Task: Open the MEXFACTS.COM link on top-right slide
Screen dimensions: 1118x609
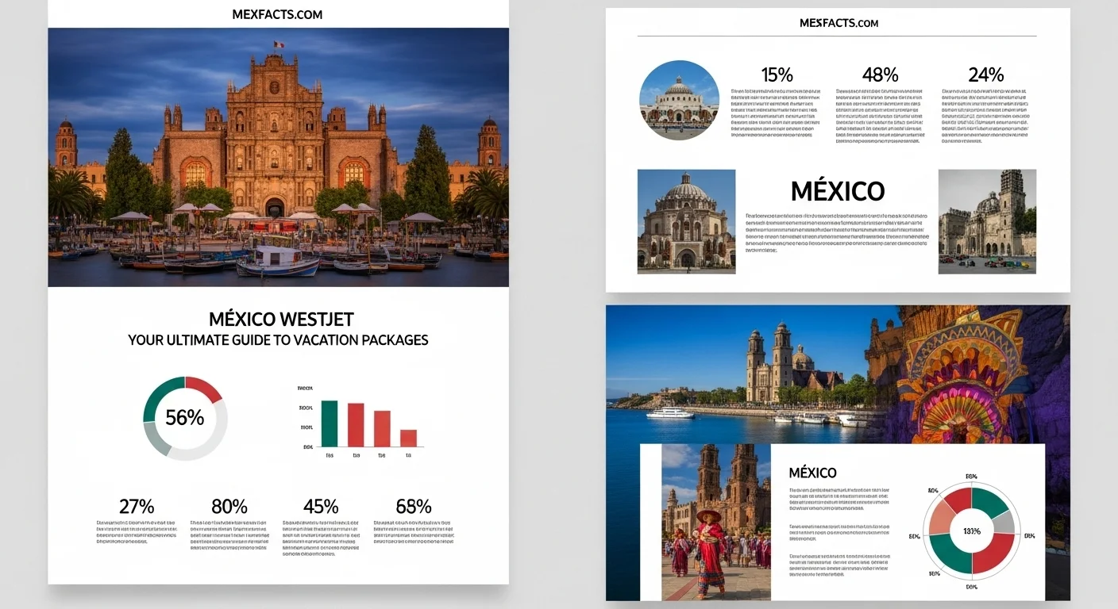Action: tap(838, 22)
